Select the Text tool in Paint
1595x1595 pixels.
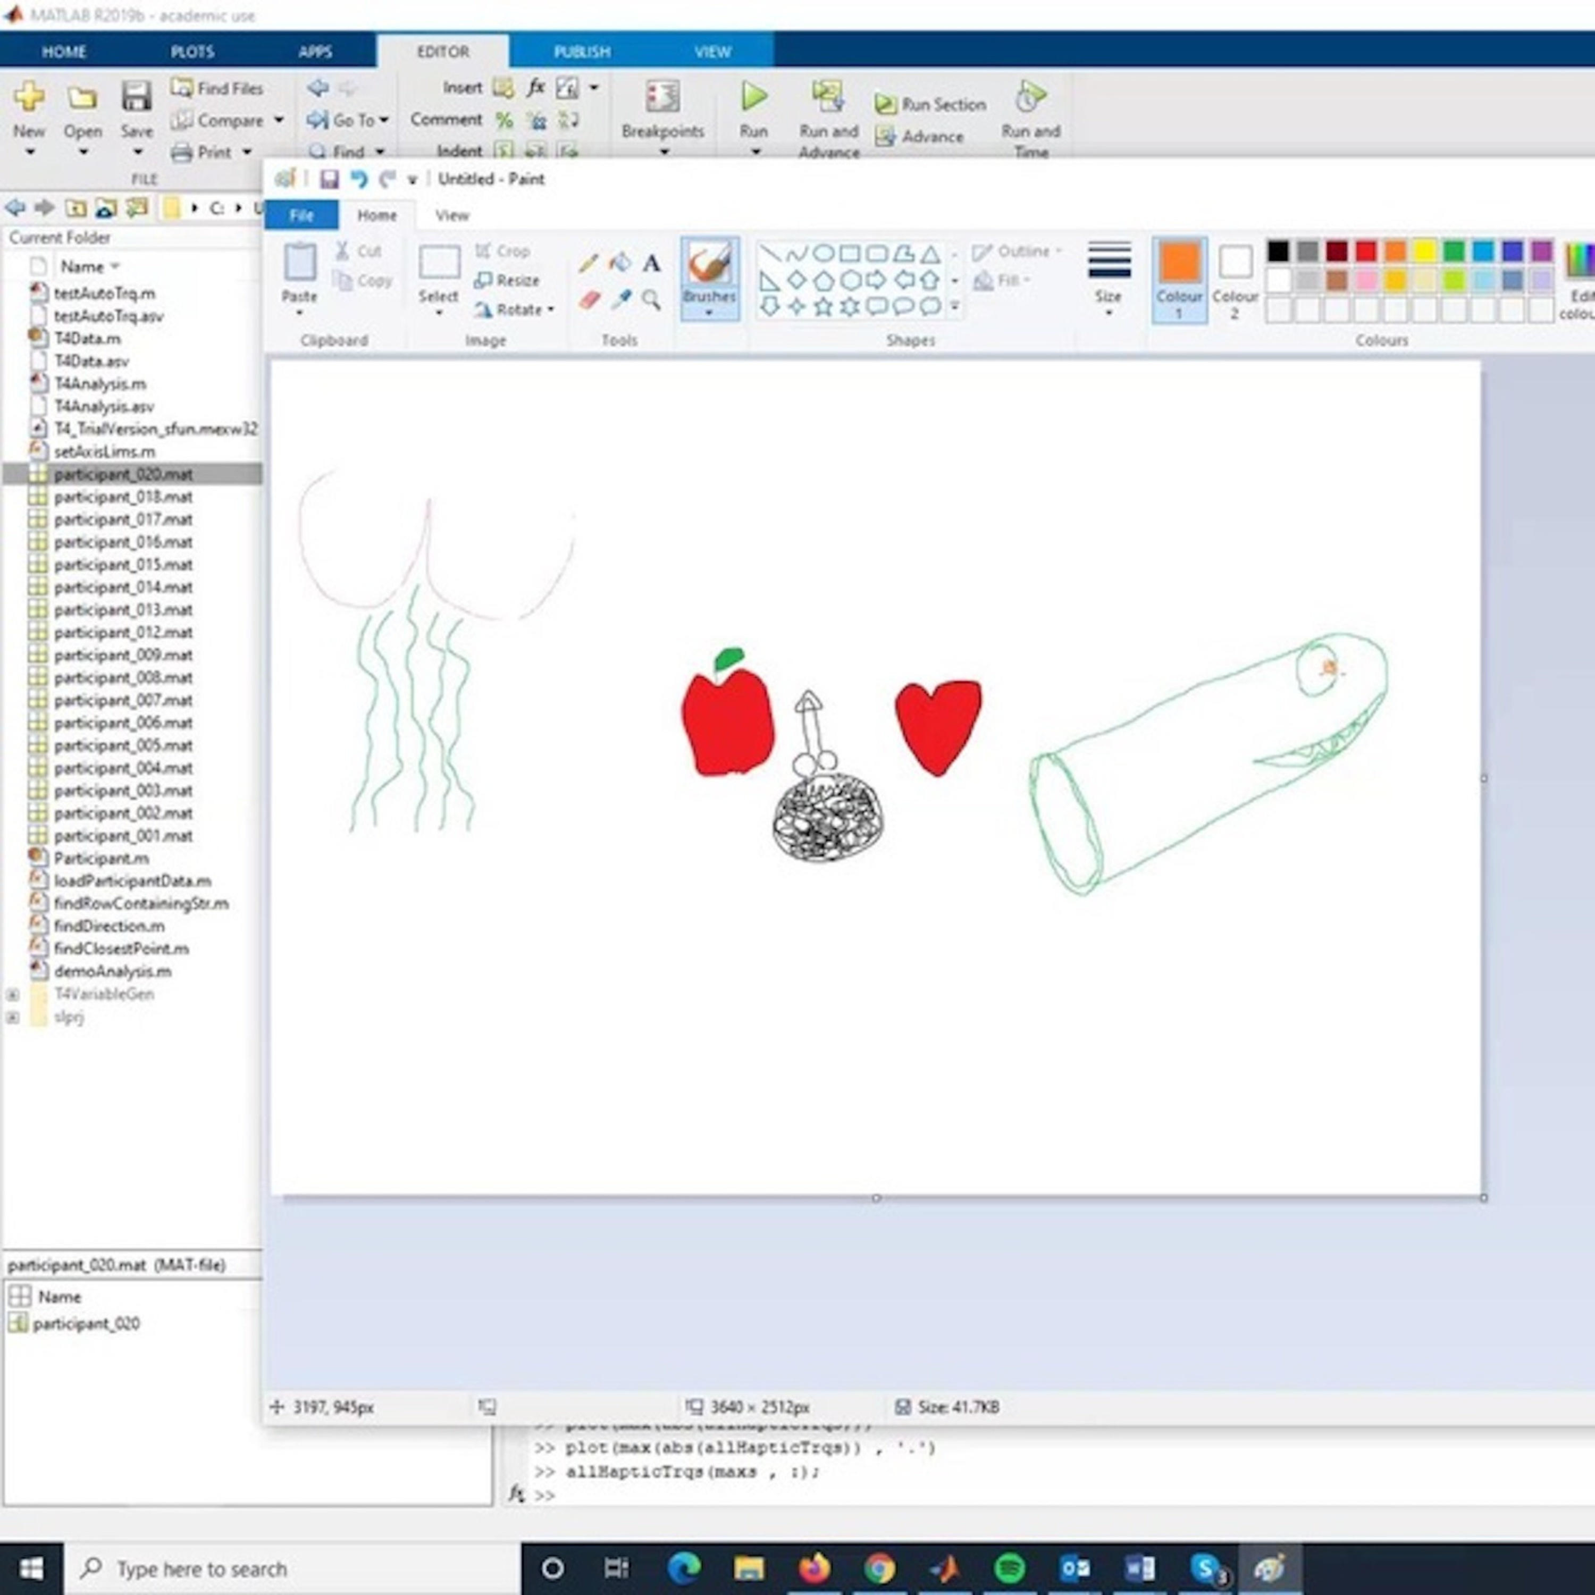(x=651, y=263)
